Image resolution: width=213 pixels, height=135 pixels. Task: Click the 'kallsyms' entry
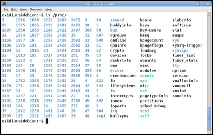coord(119,116)
